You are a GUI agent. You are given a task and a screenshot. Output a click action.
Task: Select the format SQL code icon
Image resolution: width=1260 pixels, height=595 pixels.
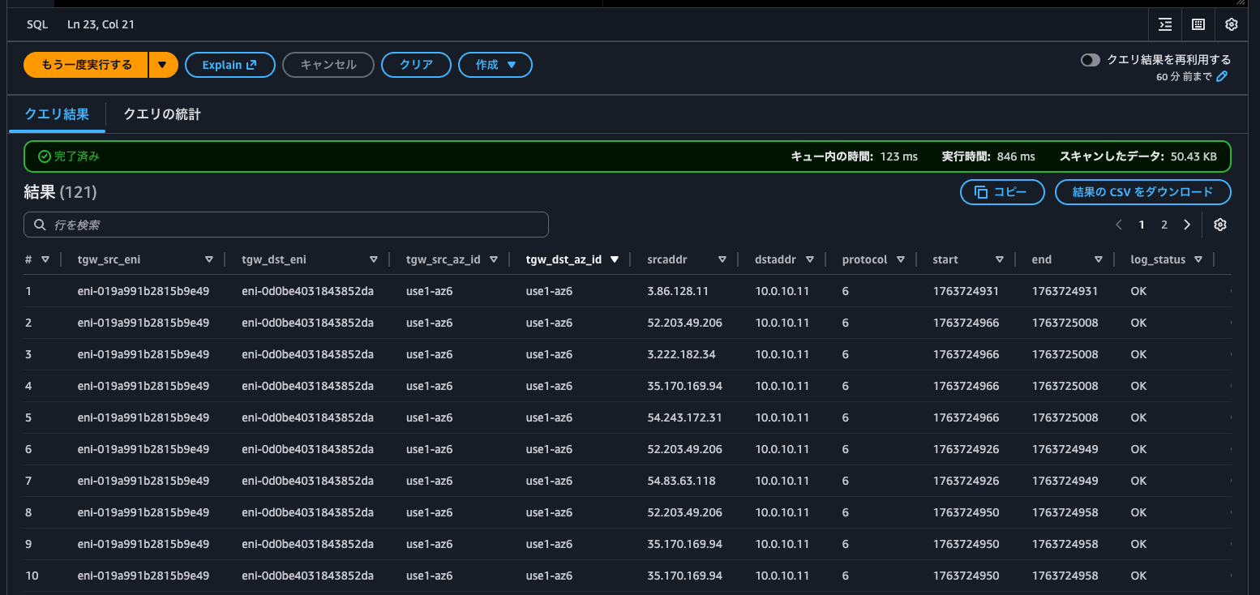pyautogui.click(x=1165, y=24)
